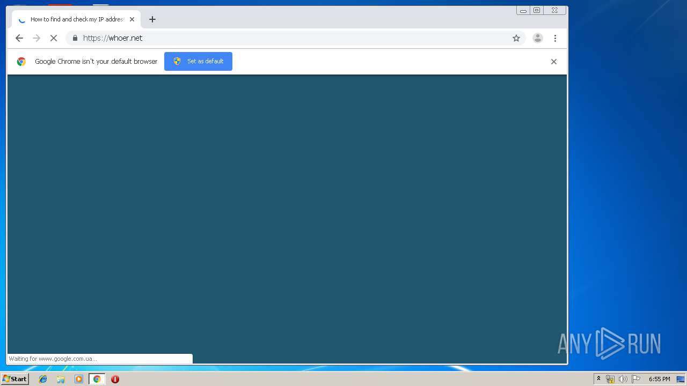Open Windows Explorer folder in the taskbar
The height and width of the screenshot is (386, 687).
[61, 379]
